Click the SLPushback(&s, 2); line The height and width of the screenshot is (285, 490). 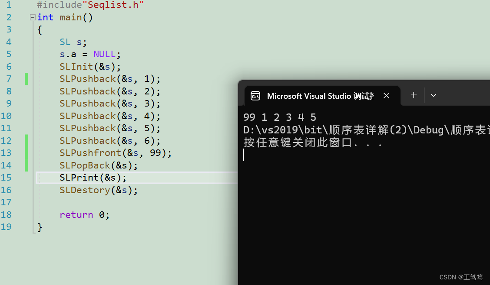click(x=110, y=91)
